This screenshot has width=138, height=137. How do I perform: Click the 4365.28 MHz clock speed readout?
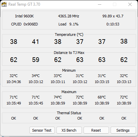(68, 16)
